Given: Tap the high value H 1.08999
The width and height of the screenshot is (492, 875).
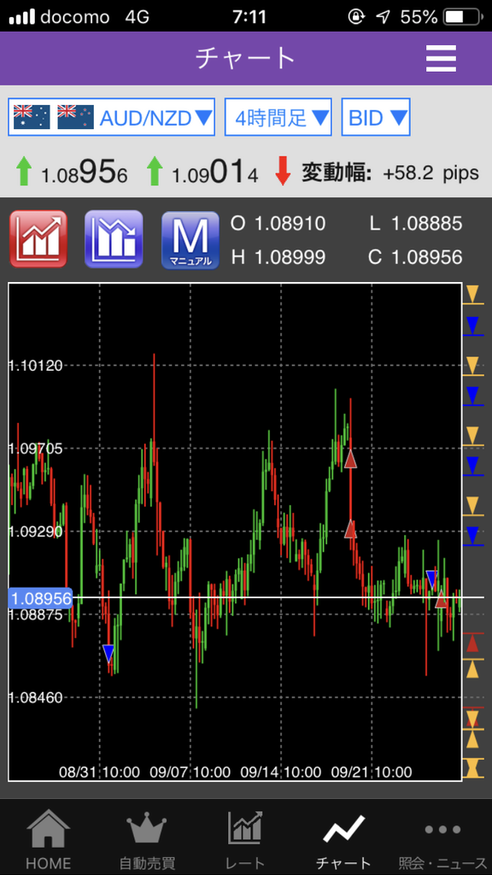Looking at the screenshot, I should click(x=278, y=257).
